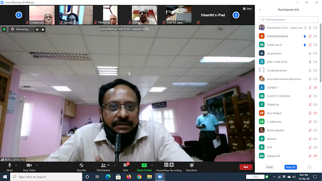
Task: Open Chat with unread messages
Action: click(x=125, y=167)
